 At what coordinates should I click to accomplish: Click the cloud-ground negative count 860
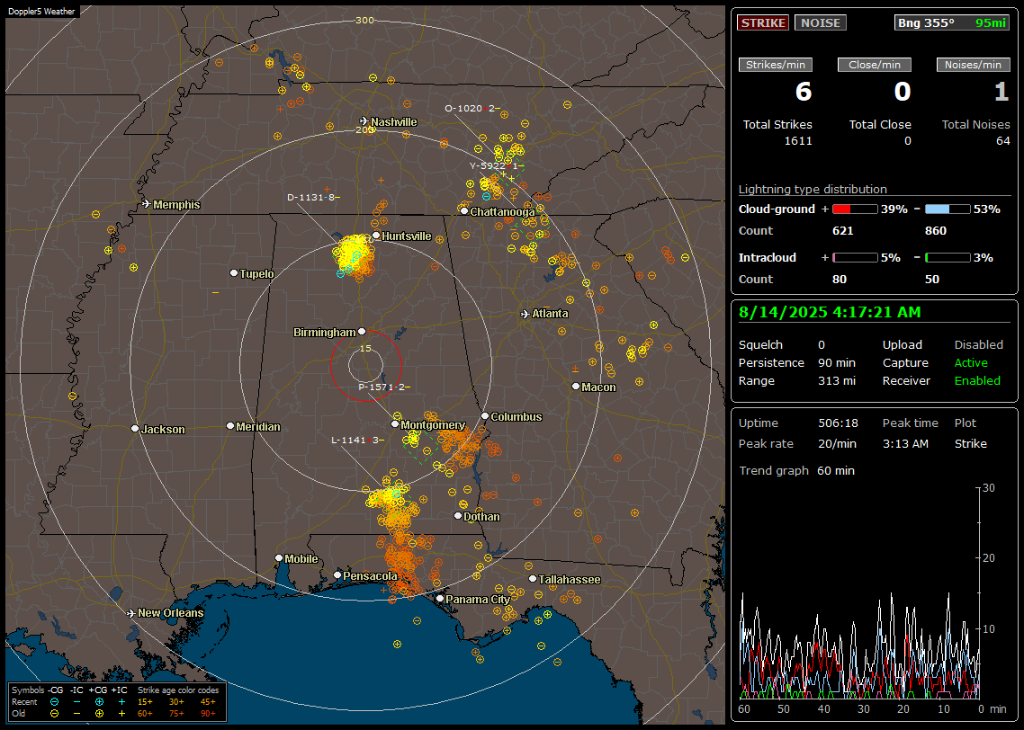(x=935, y=230)
